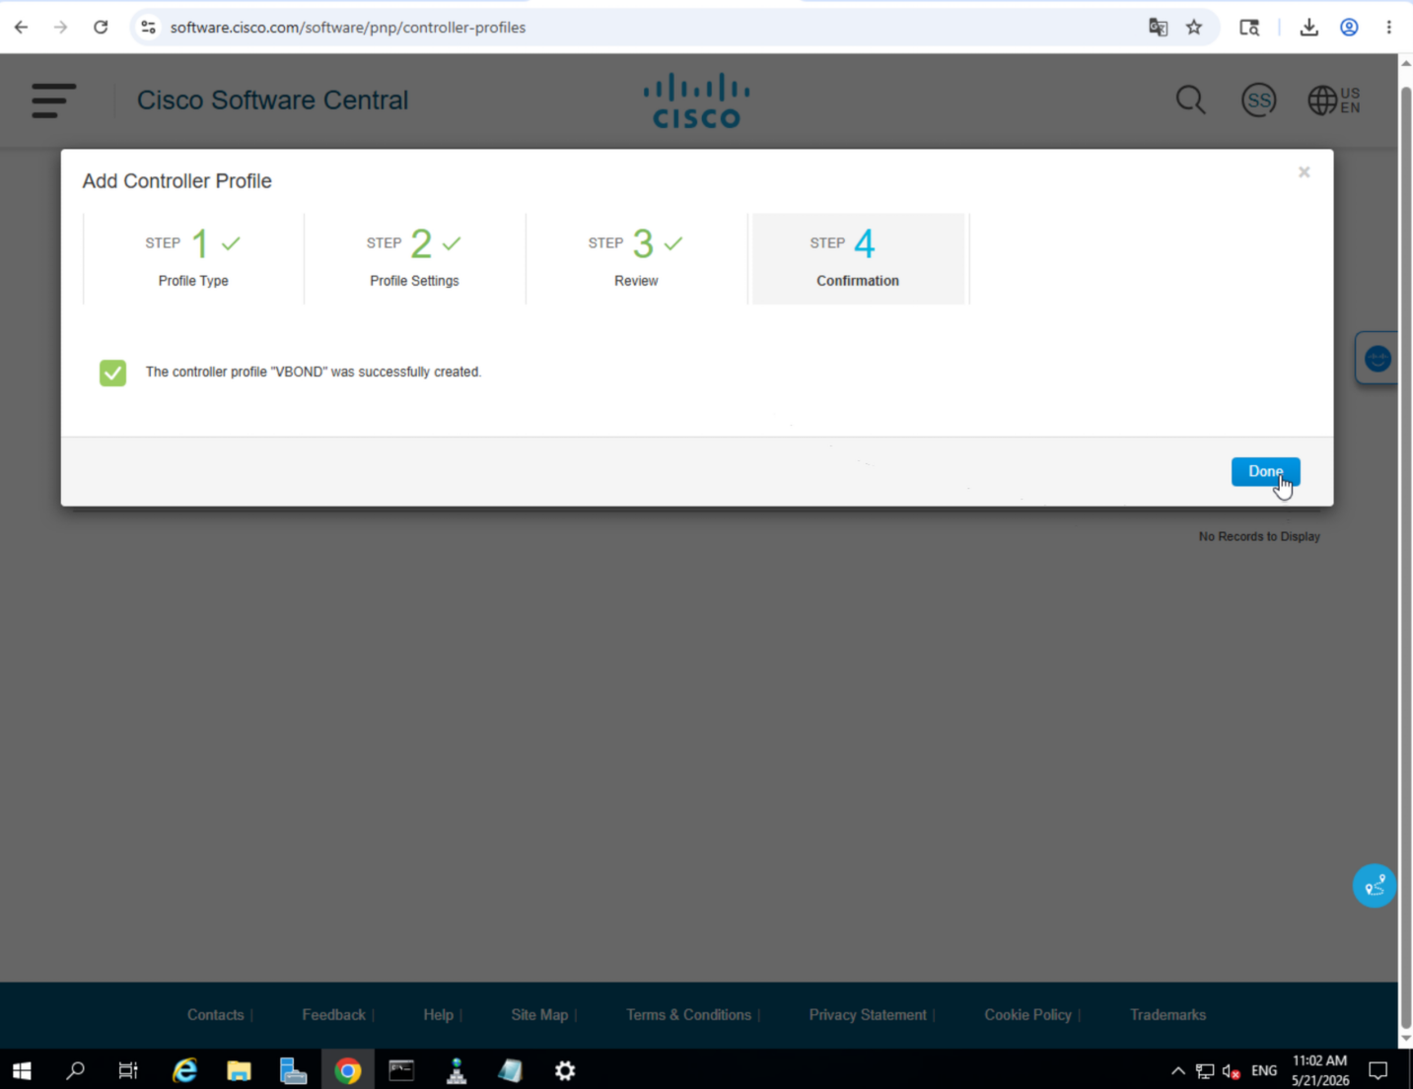Screen dimensions: 1413x1089
Task: Open the notification center icon
Action: [1378, 1071]
